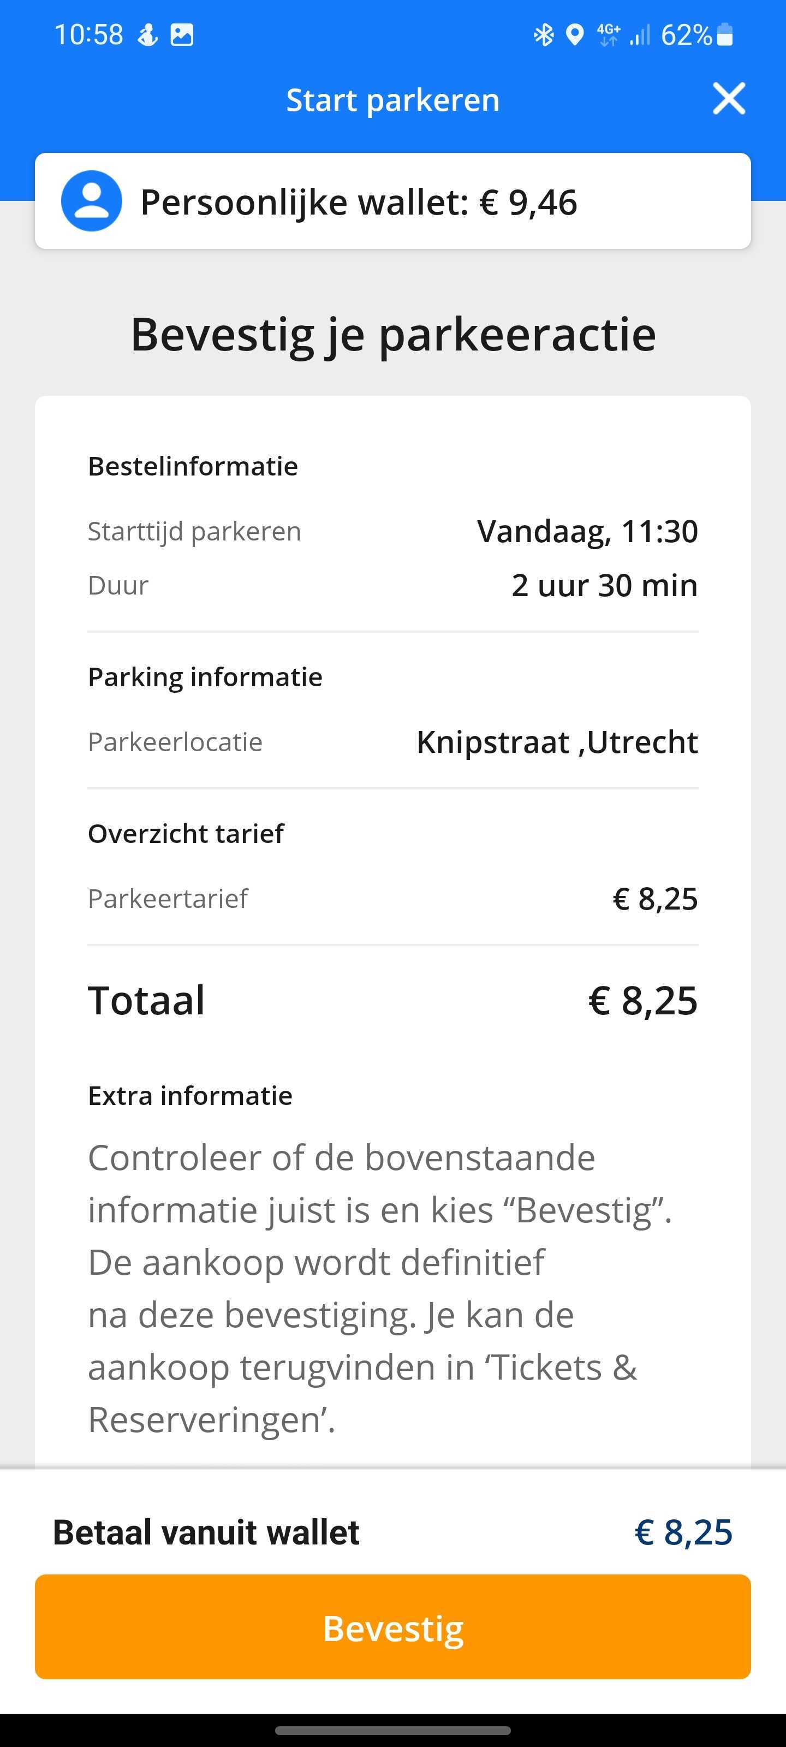
Task: Tap the Betaal vanuit wallet label
Action: [x=206, y=1532]
